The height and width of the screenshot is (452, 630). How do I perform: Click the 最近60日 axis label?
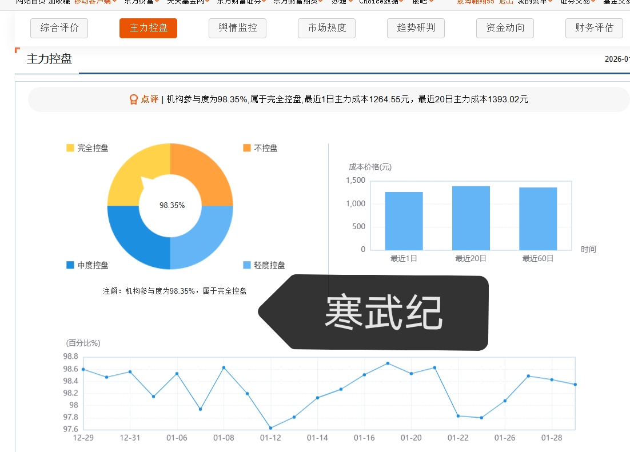coord(538,258)
